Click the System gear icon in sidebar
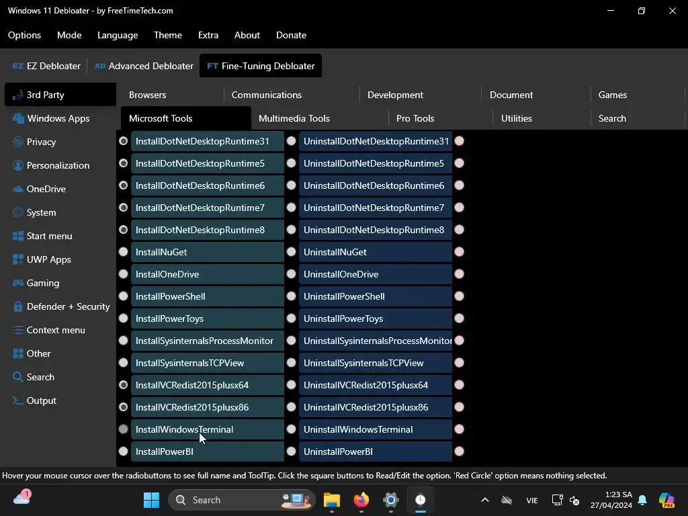The height and width of the screenshot is (516, 688). pos(18,212)
